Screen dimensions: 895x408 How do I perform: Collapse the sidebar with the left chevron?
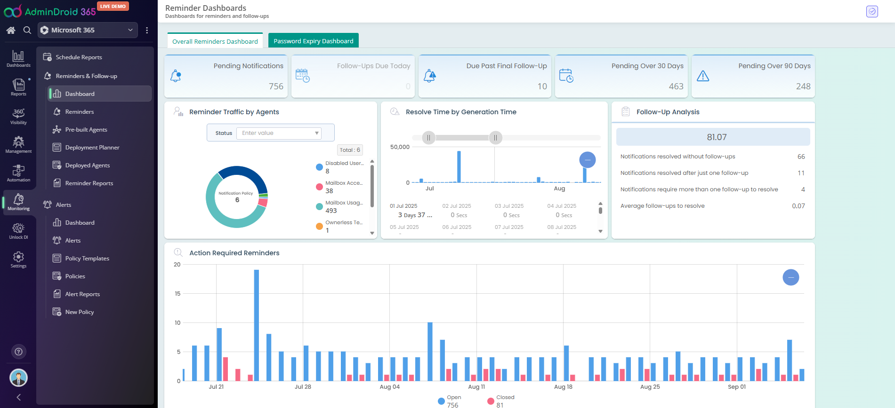click(x=18, y=397)
